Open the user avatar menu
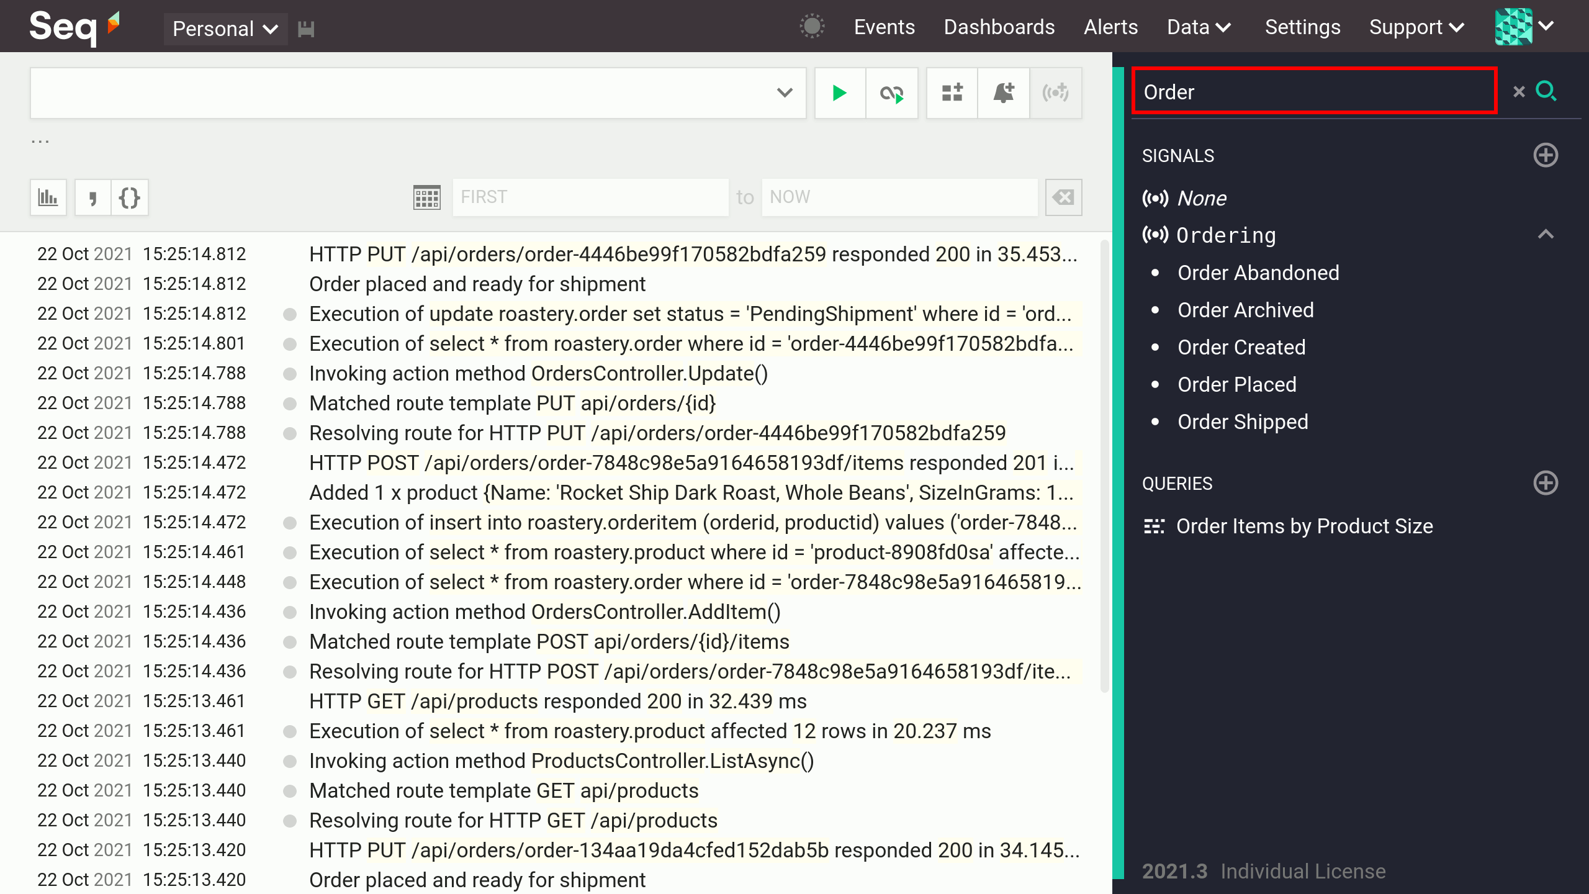This screenshot has height=894, width=1589. pos(1524,27)
